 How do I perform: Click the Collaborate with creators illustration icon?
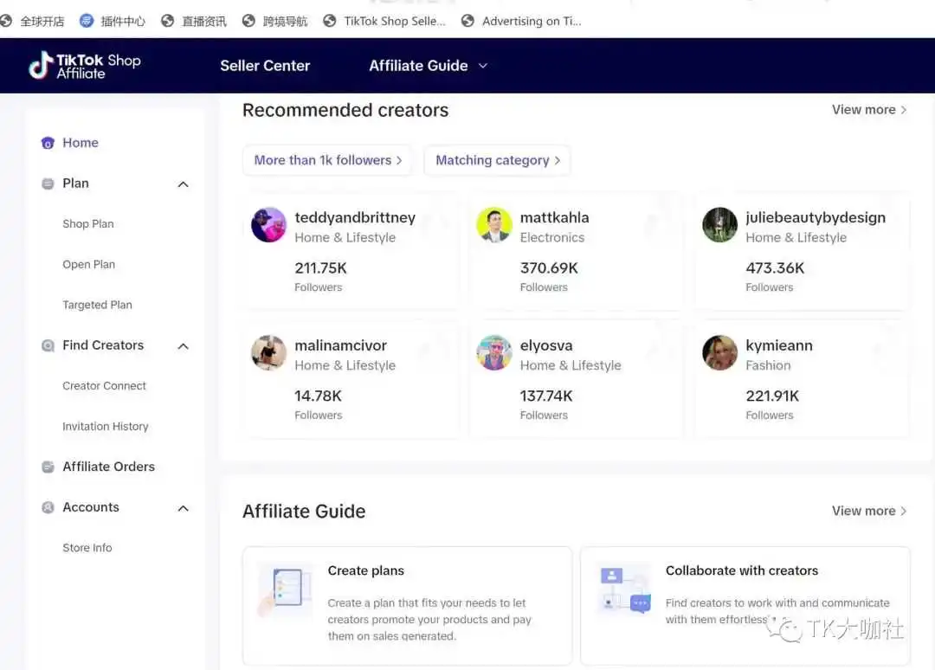(x=623, y=589)
